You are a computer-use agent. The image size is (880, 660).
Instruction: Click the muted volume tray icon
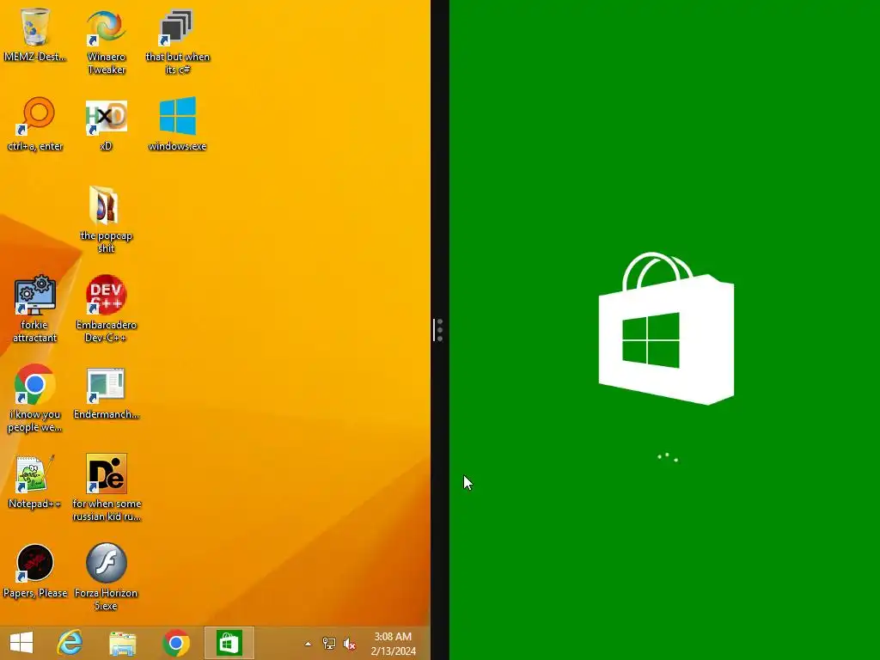coord(349,644)
